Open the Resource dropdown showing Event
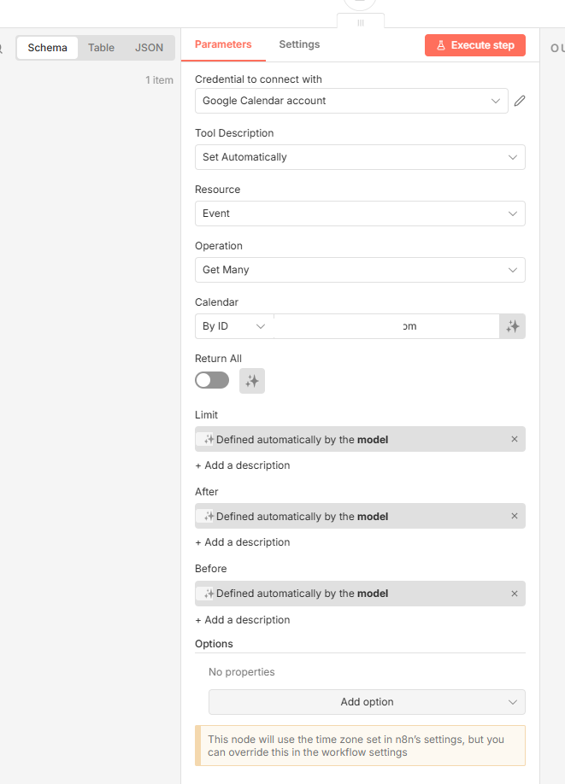The height and width of the screenshot is (784, 565). coord(360,214)
